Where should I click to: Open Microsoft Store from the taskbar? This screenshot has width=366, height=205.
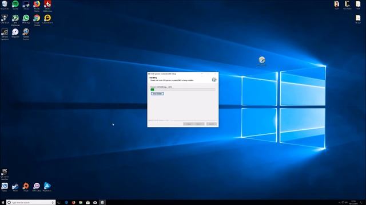coord(87,203)
